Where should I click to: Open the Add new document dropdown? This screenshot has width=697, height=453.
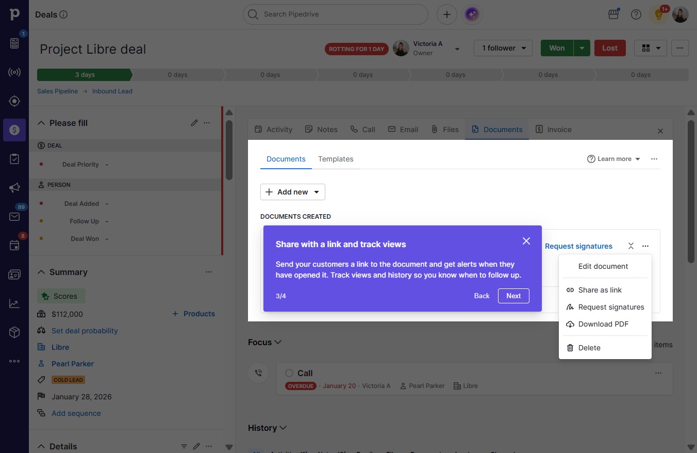click(293, 192)
